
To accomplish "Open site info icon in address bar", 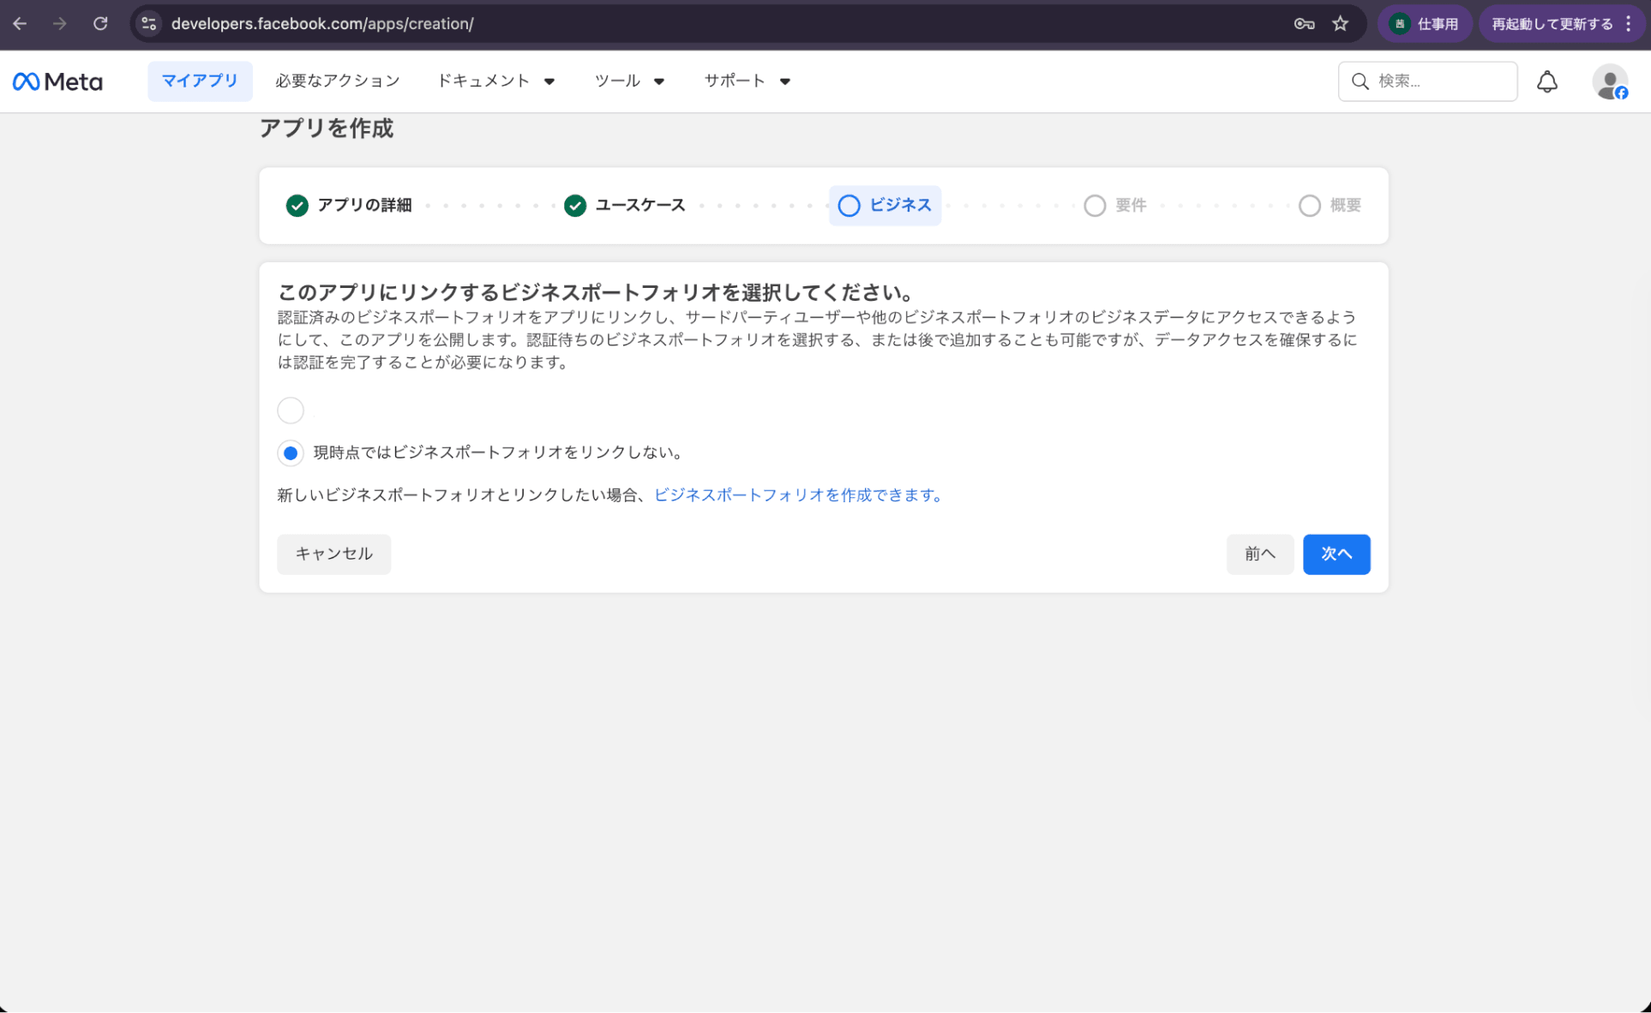I will 148,24.
